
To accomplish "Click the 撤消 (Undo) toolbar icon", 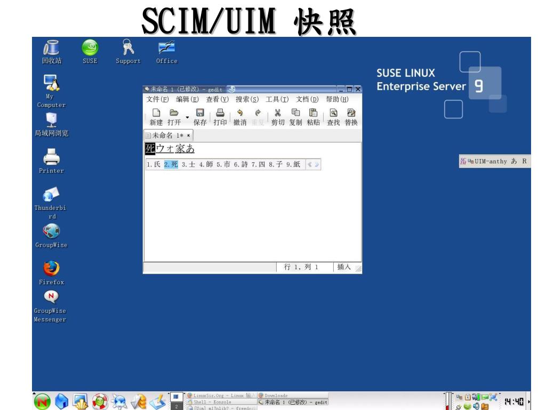I will [x=239, y=117].
